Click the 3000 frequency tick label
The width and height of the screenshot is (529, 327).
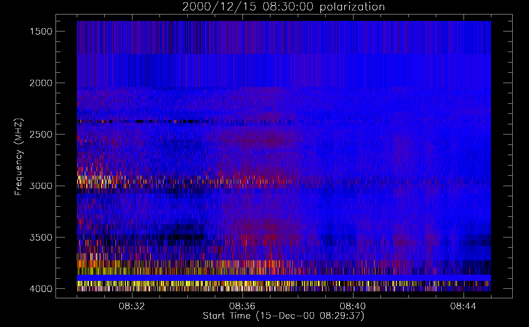pyautogui.click(x=41, y=186)
